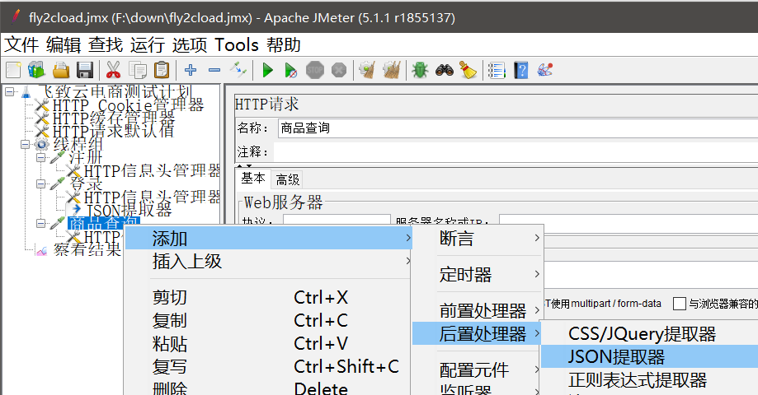Start the test with green play icon
The image size is (758, 395).
click(267, 71)
